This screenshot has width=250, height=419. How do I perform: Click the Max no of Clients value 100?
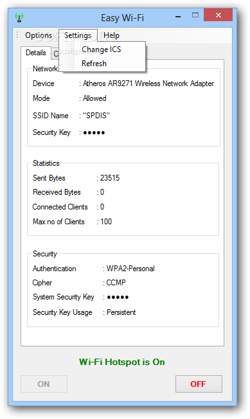pyautogui.click(x=106, y=222)
